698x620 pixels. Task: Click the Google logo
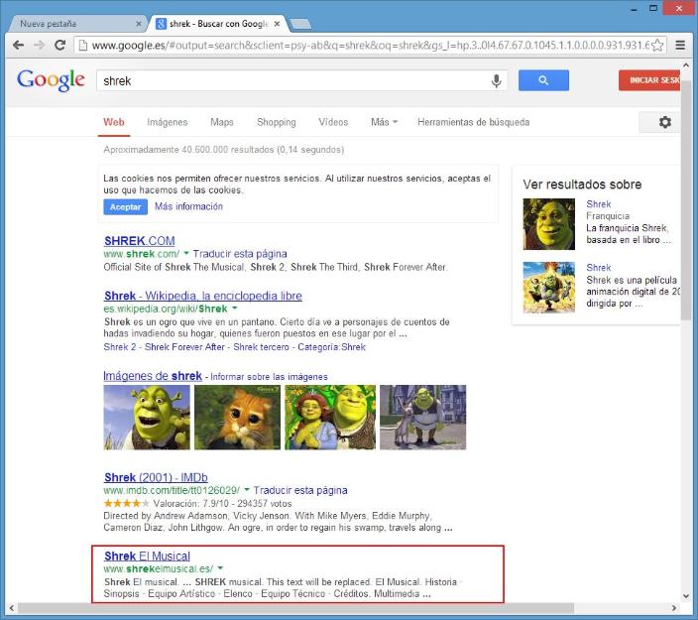[51, 80]
